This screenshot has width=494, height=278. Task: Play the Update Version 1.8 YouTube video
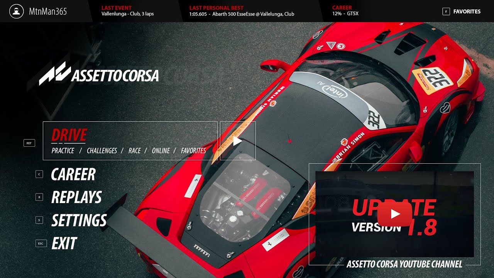(x=394, y=214)
